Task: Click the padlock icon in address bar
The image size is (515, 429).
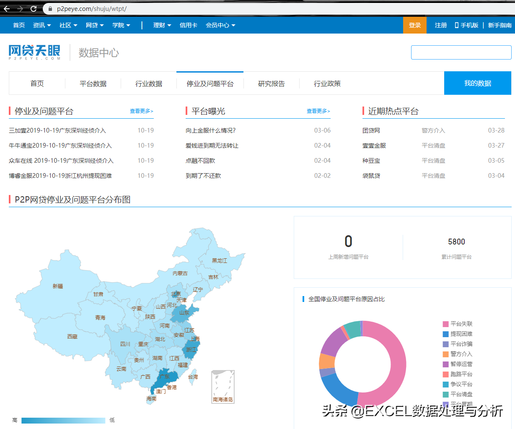Action: pos(50,8)
